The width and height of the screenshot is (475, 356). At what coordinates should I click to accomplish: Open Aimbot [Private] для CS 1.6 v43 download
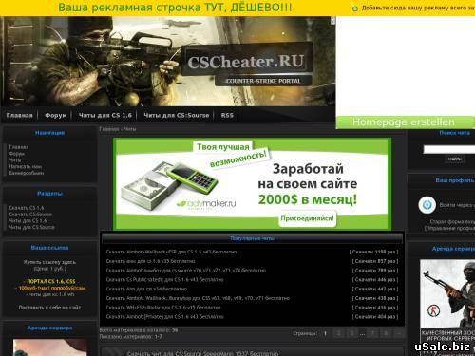(x=164, y=316)
